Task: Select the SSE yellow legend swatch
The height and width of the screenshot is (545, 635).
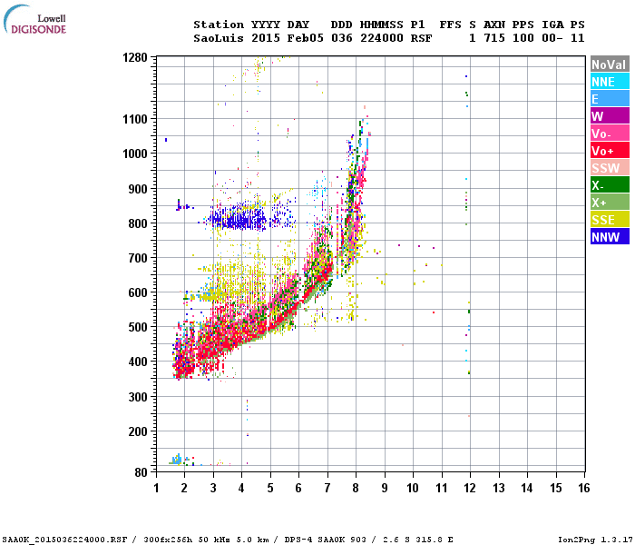Action: pyautogui.click(x=610, y=220)
